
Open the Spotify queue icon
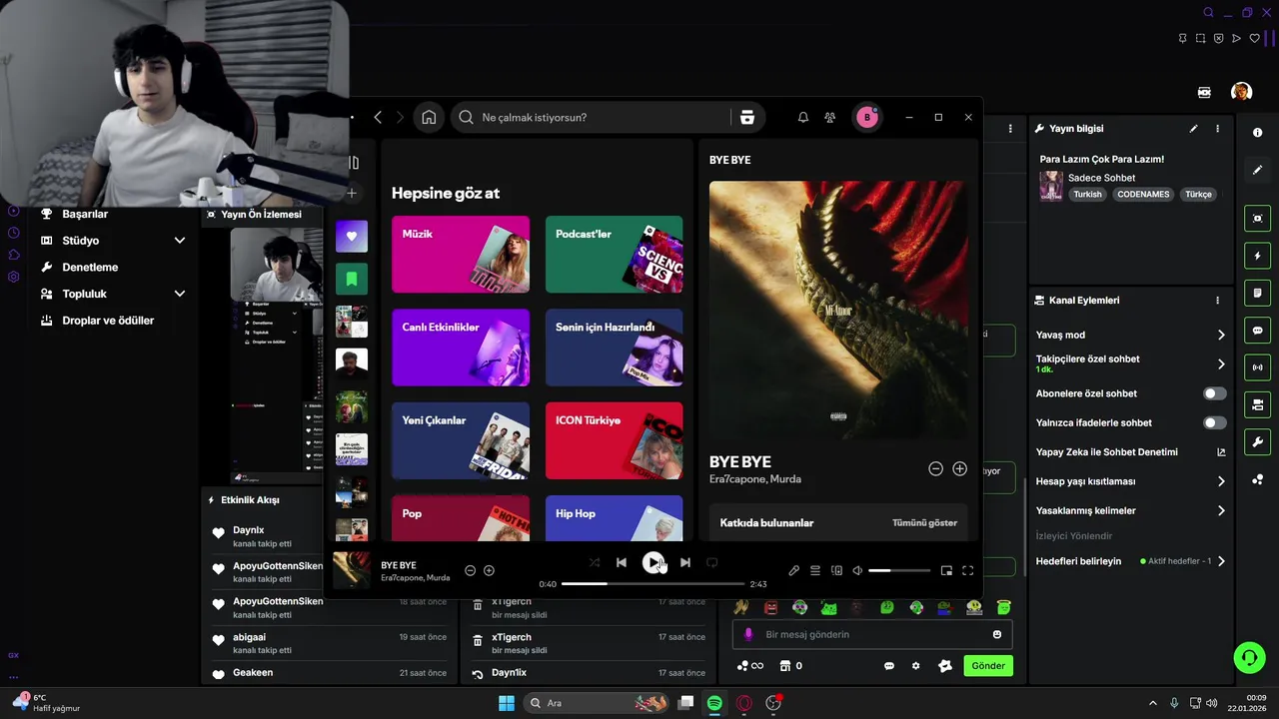pyautogui.click(x=815, y=570)
